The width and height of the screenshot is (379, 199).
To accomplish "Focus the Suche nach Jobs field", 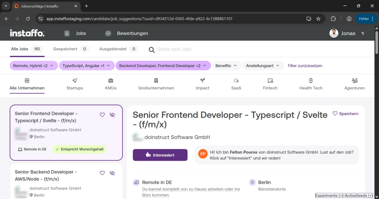I will coord(174,49).
